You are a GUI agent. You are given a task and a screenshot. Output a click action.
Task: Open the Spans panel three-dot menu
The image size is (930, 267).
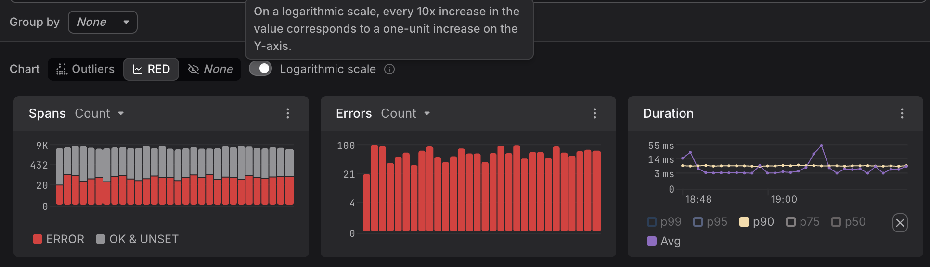click(288, 113)
